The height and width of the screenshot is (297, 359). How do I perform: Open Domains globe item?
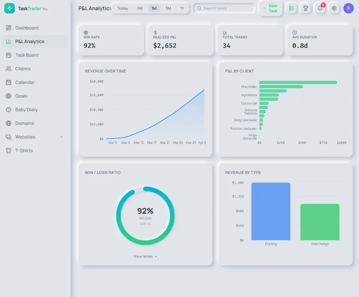click(x=24, y=123)
